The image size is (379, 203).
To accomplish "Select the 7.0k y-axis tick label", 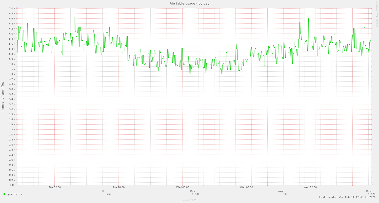I will click(x=12, y=8).
